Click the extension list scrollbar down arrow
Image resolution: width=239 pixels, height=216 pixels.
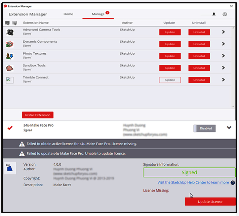tap(234, 107)
